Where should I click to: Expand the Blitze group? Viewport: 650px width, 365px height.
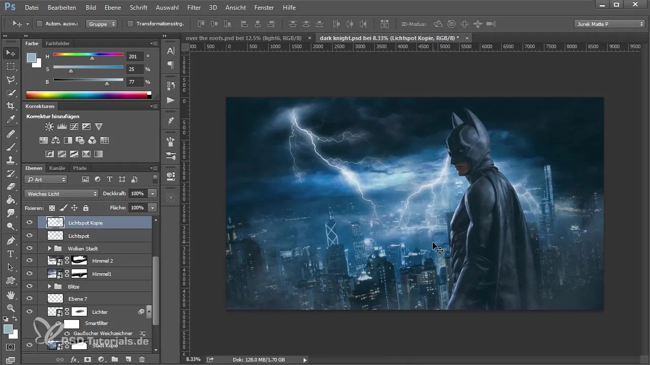pyautogui.click(x=49, y=286)
